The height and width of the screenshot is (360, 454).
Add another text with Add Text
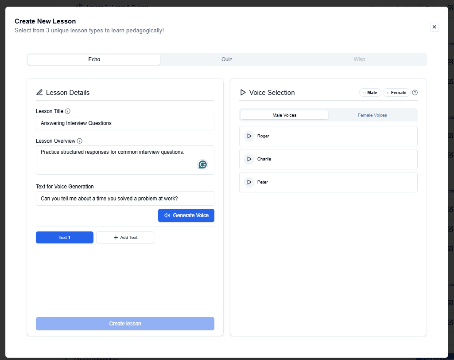tap(125, 238)
